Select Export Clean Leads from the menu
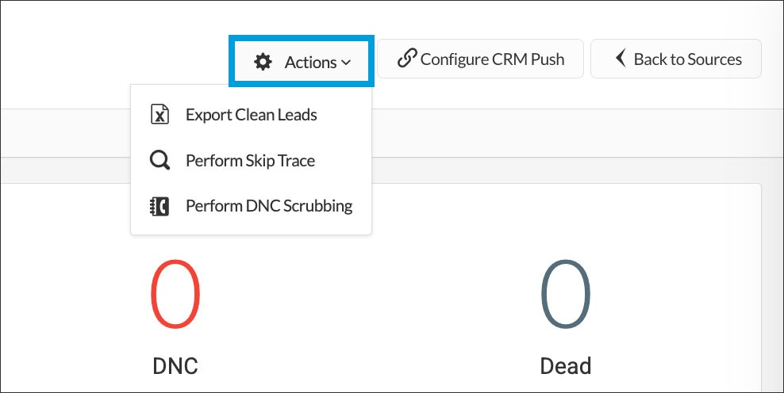This screenshot has width=784, height=393. click(251, 115)
